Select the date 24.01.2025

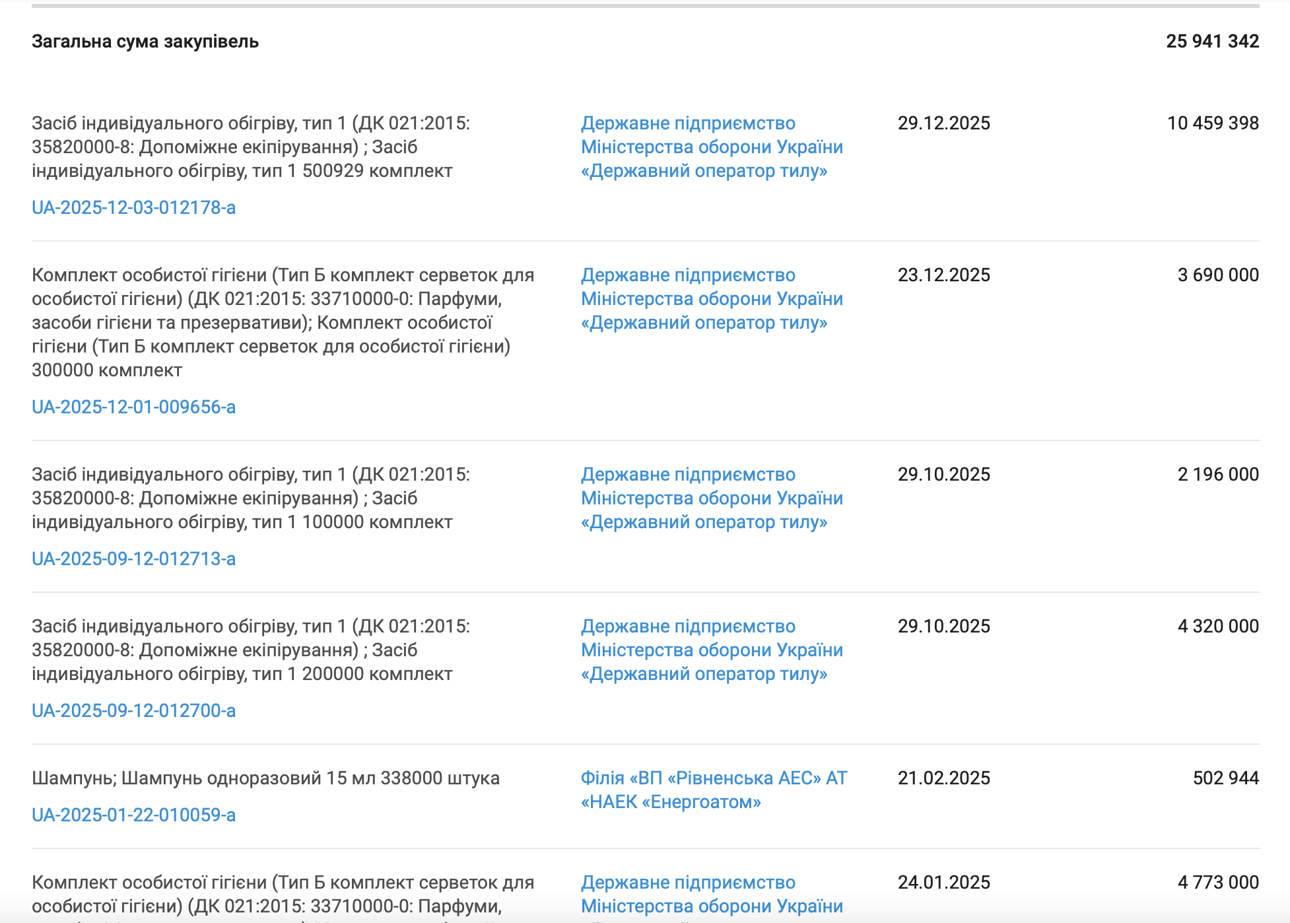coord(943,882)
